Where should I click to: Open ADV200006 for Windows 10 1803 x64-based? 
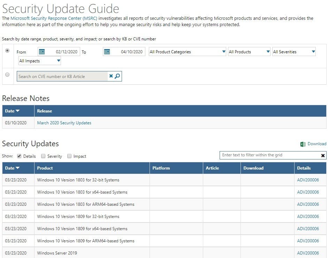308,192
